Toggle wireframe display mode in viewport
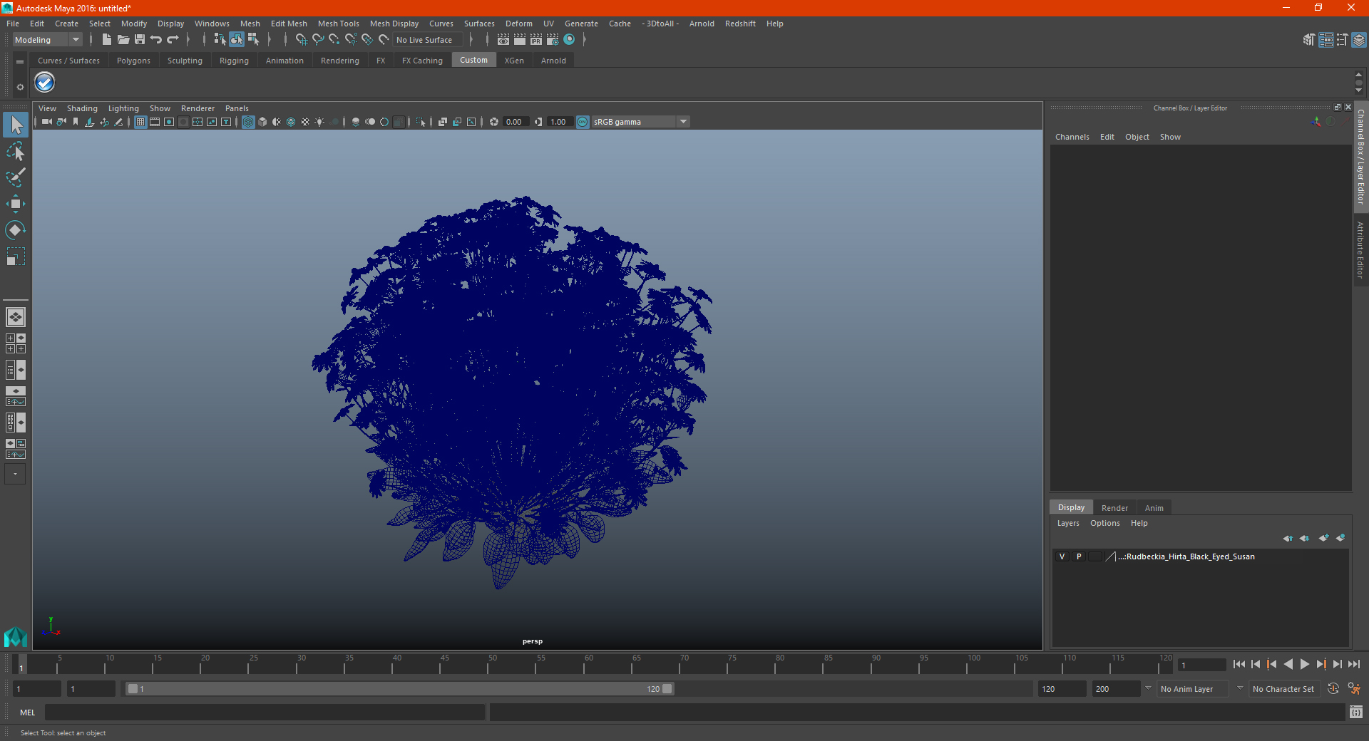This screenshot has height=741, width=1369. [248, 122]
